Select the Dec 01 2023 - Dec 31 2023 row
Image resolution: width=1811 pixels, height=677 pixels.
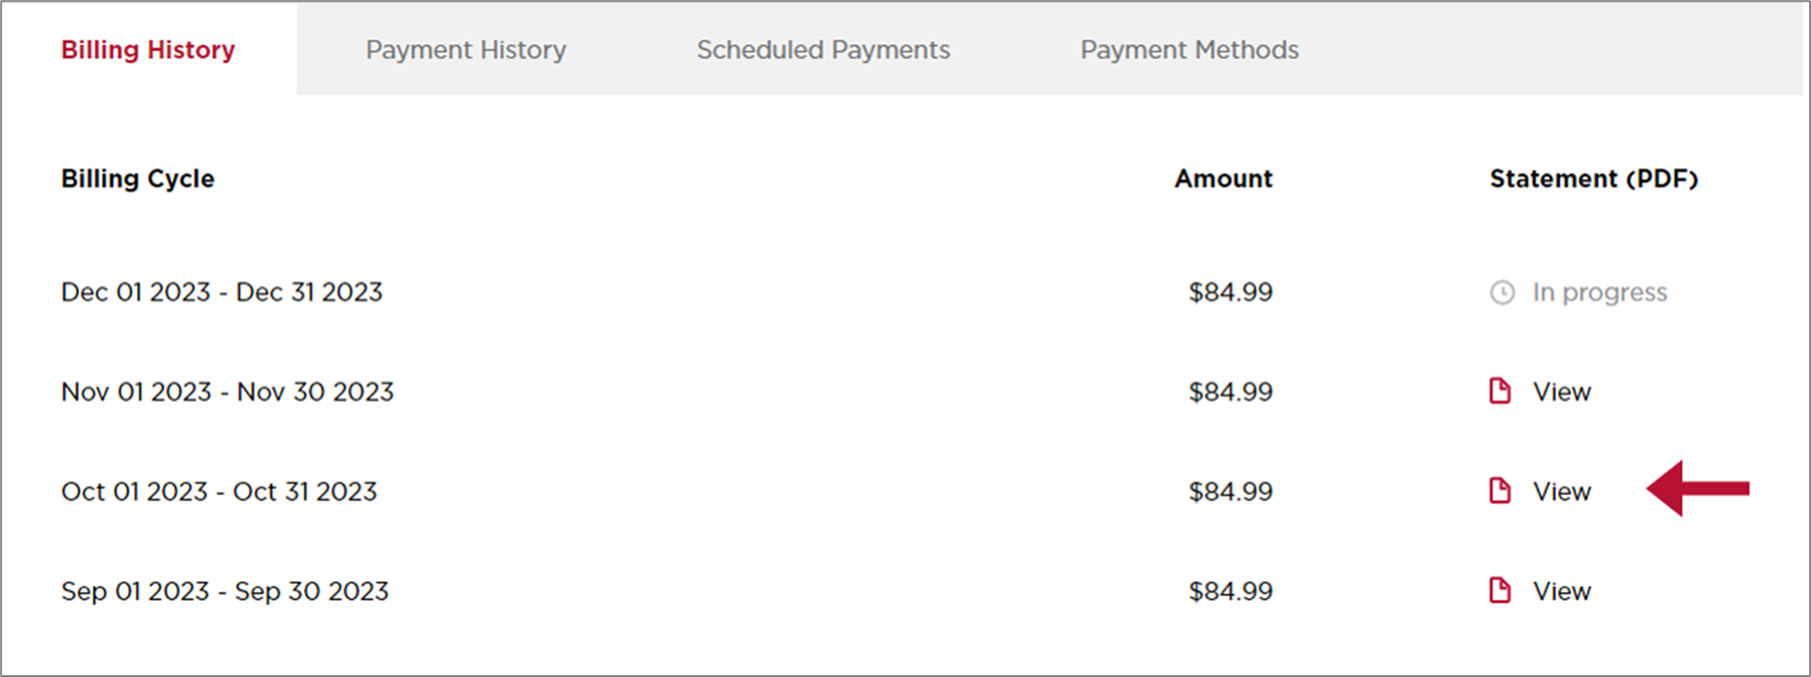221,292
